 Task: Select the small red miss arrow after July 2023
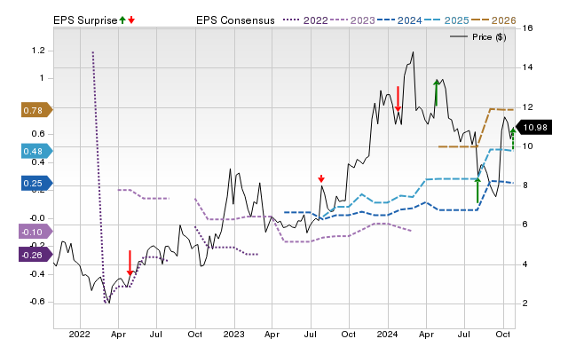(x=321, y=178)
